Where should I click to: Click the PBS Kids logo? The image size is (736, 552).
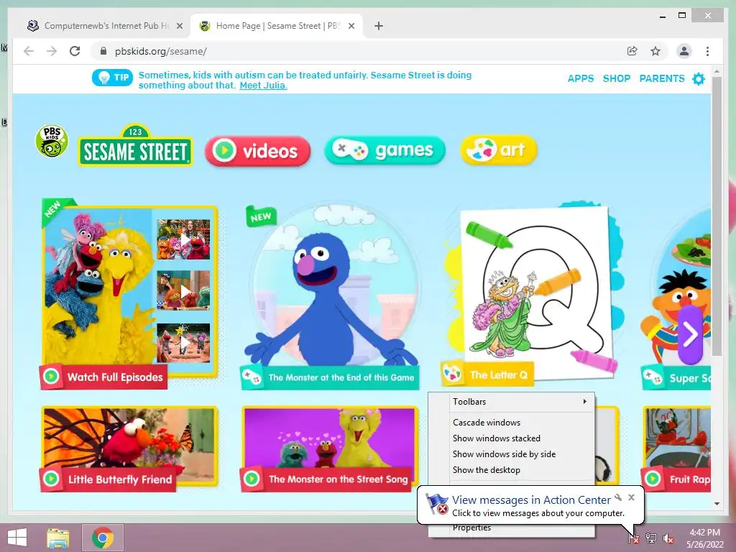coord(52,141)
